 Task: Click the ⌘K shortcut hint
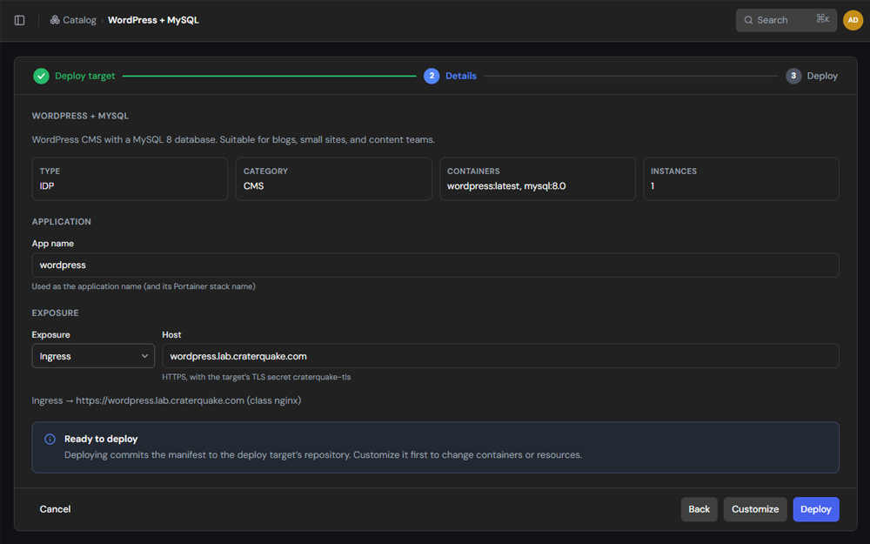click(x=822, y=19)
